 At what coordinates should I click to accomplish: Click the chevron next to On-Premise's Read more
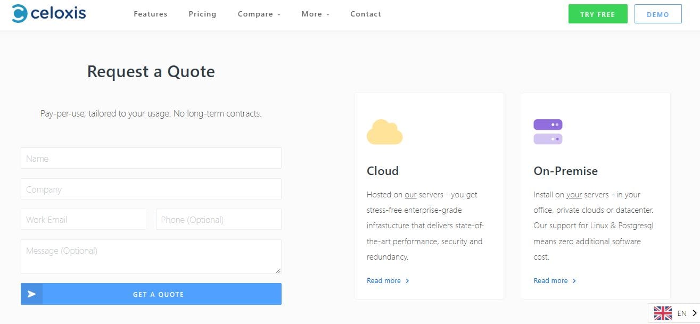point(574,281)
